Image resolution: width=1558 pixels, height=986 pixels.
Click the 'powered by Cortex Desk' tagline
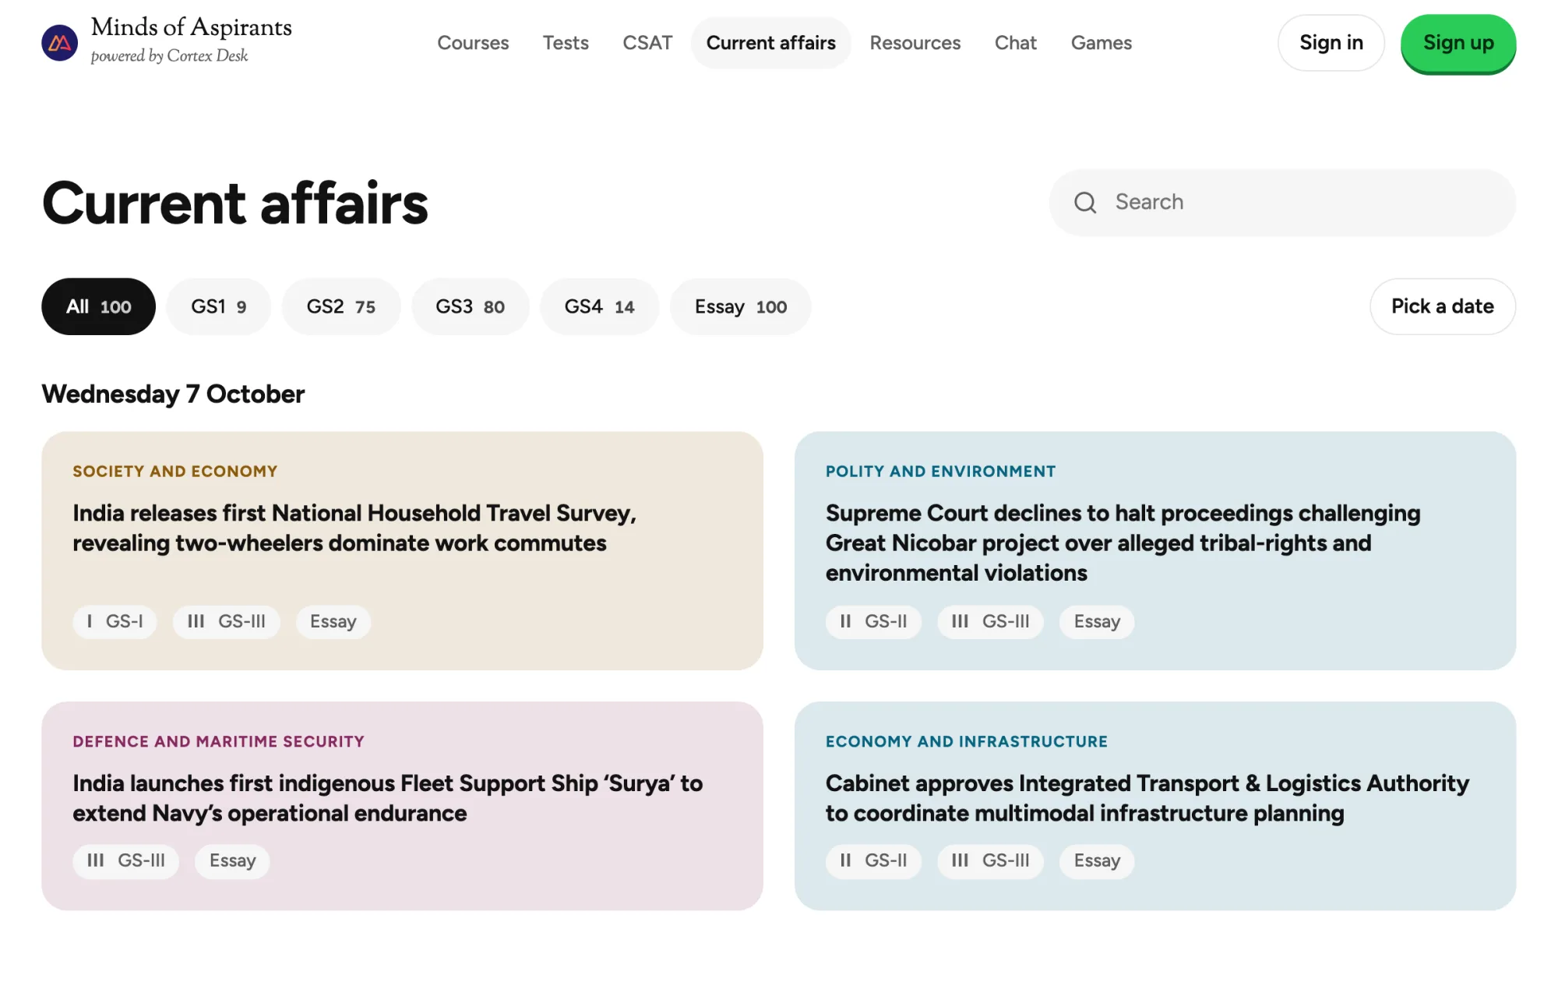(x=169, y=56)
